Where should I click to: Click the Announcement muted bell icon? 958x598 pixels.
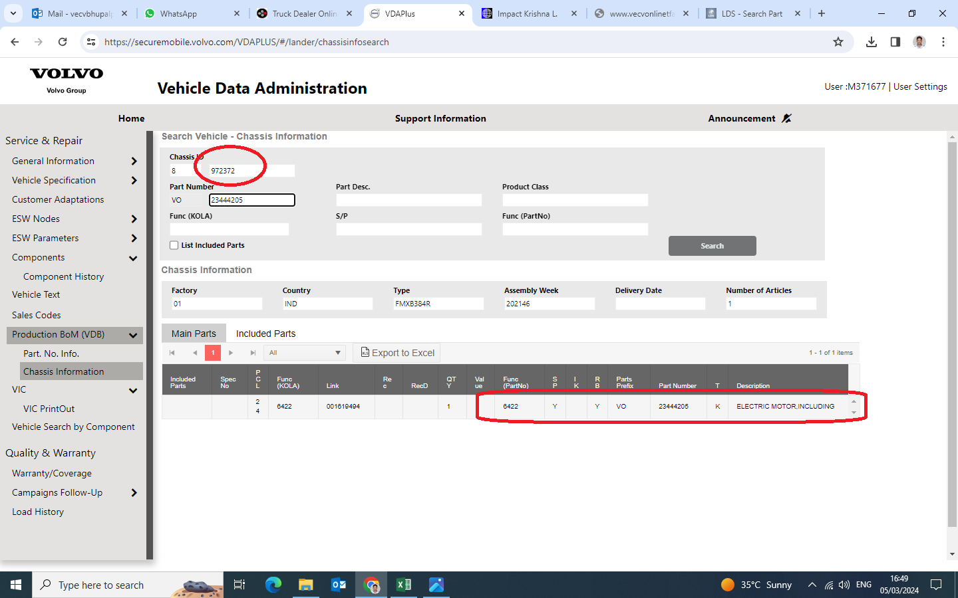[x=786, y=118]
